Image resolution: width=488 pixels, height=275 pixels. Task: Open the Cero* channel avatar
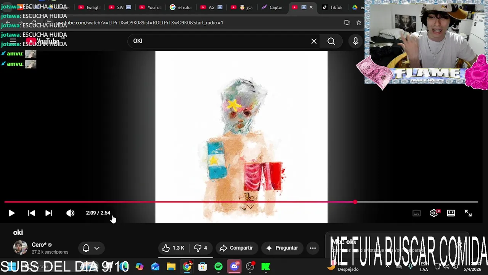[x=20, y=248]
